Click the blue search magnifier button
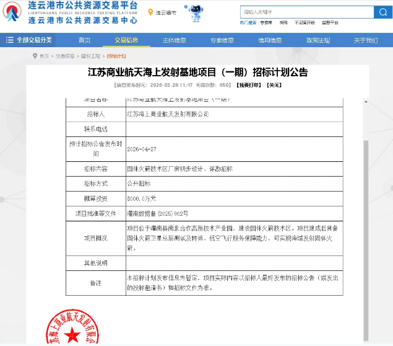This screenshot has height=346, width=393. pyautogui.click(x=383, y=12)
